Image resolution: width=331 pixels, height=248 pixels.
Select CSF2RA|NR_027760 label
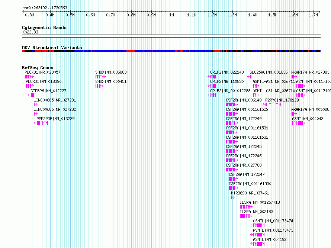(244, 165)
